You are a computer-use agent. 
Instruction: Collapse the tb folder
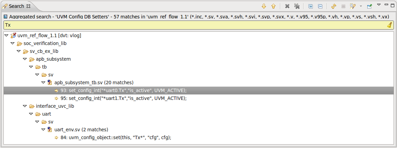pyautogui.click(x=31, y=67)
